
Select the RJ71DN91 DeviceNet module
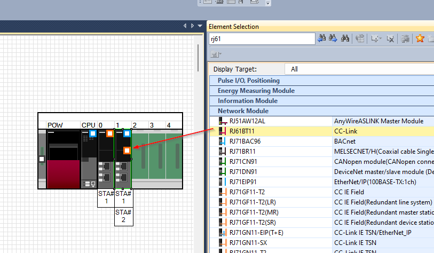tap(321, 172)
